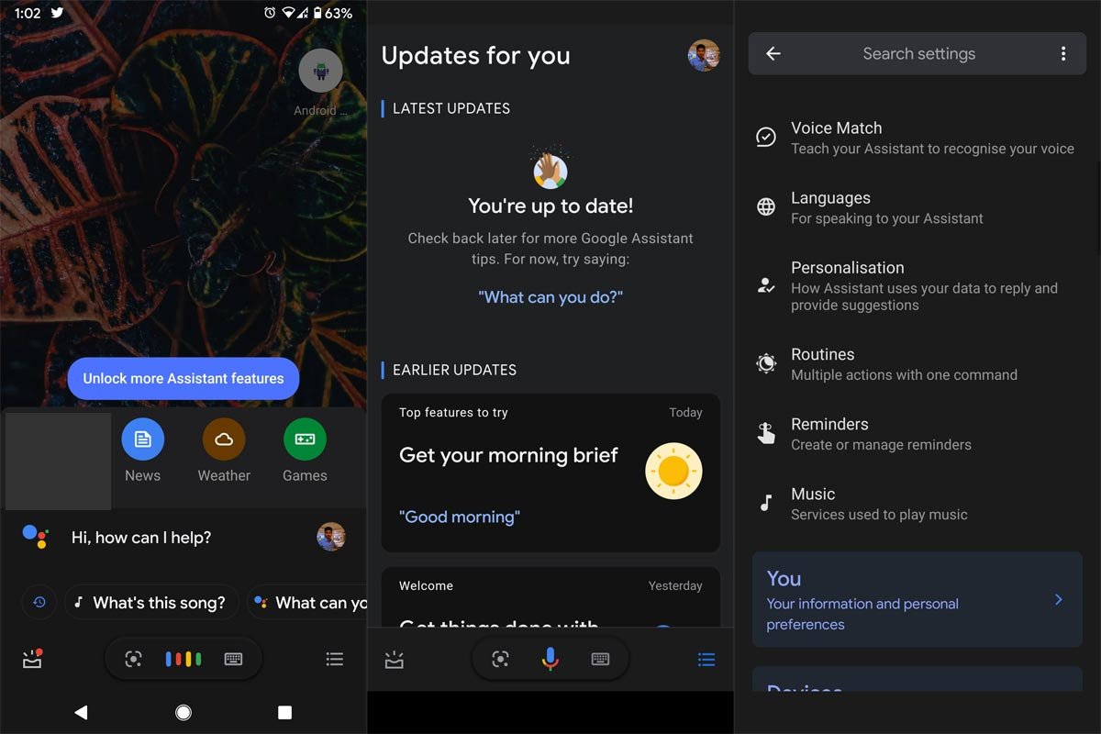
Task: Tap the recent history clock icon
Action: coord(39,603)
